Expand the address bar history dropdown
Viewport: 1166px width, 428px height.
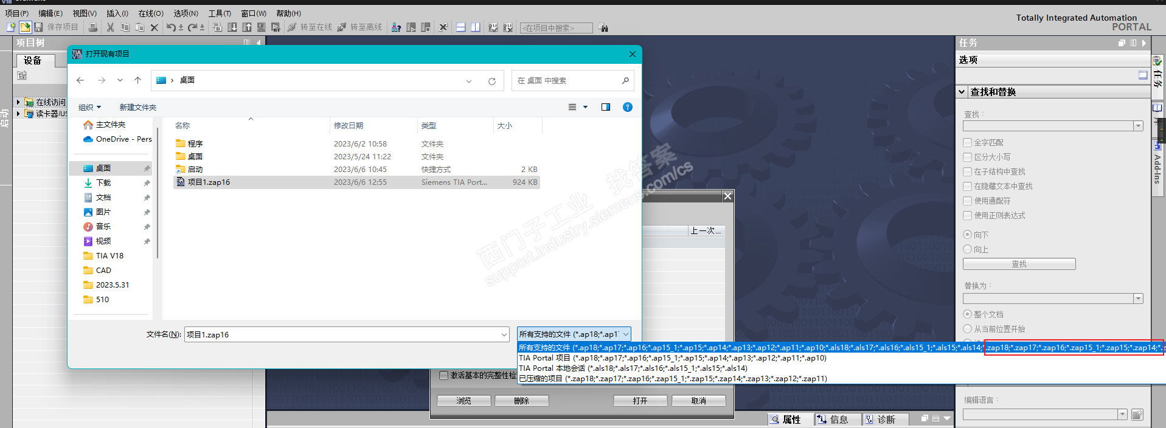(x=469, y=81)
